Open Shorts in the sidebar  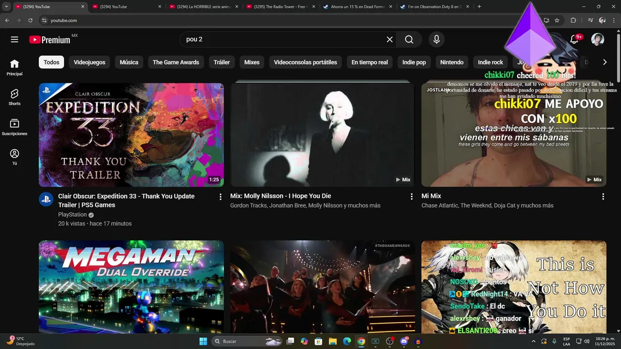point(15,97)
